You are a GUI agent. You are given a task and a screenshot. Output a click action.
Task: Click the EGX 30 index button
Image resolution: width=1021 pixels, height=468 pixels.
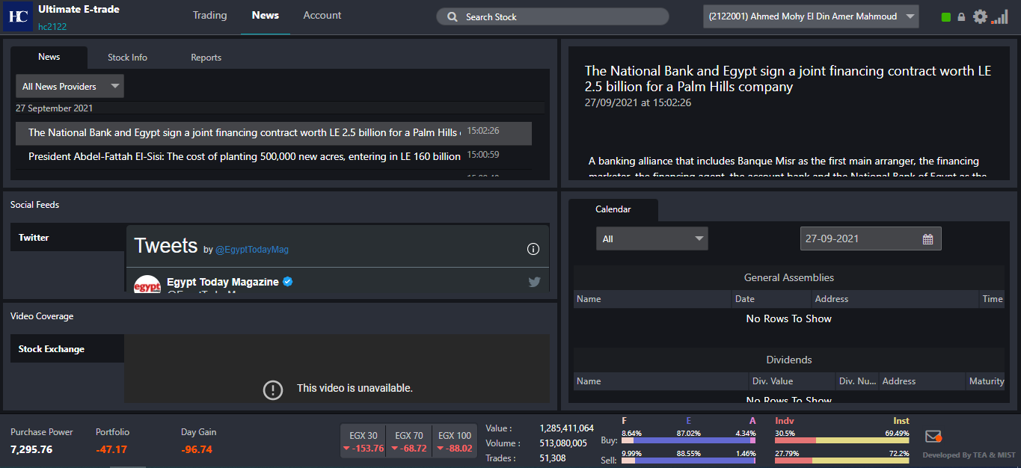pyautogui.click(x=364, y=441)
